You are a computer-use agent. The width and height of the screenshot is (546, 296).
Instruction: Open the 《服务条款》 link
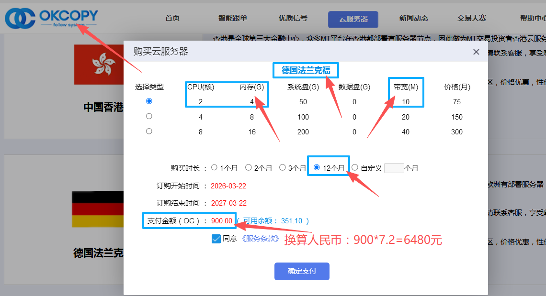[260, 239]
